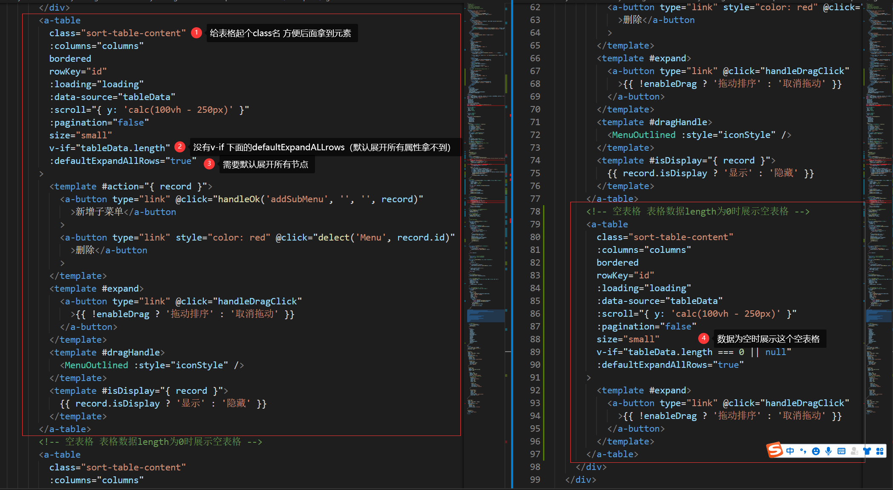Open the skin (T-shirt) icon
The height and width of the screenshot is (490, 893).
tap(867, 451)
